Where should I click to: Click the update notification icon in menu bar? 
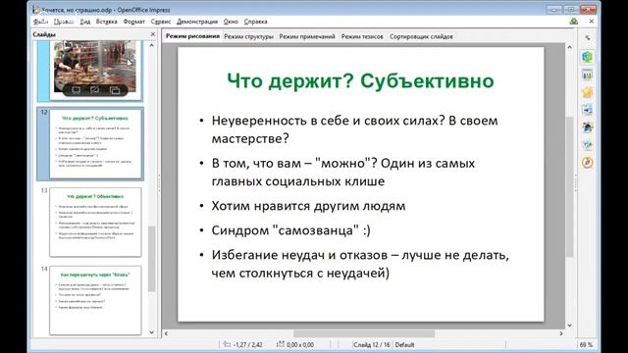tap(573, 22)
